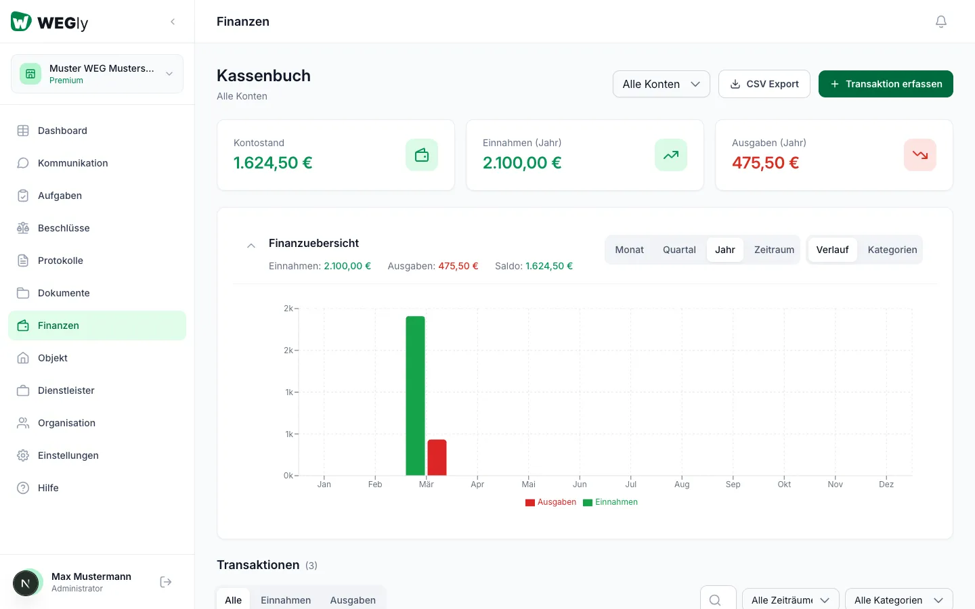Screen dimensions: 975x609
Task: Open the Kommunikation chat bubble icon
Action: [x=22, y=162]
